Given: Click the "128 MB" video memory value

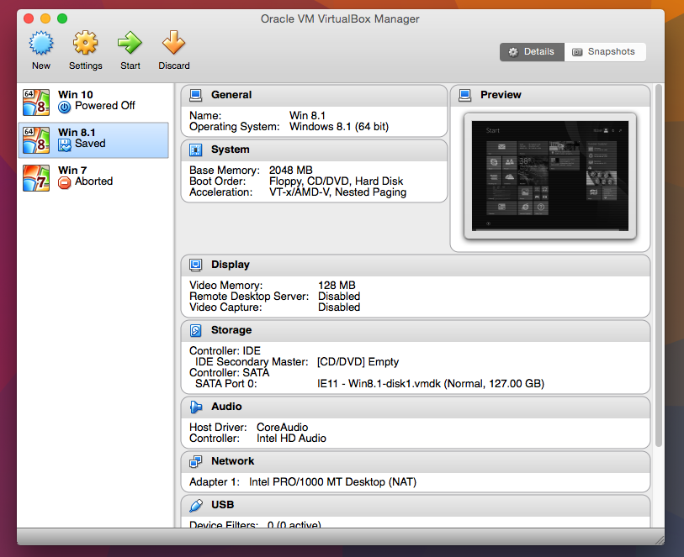Looking at the screenshot, I should pyautogui.click(x=337, y=286).
